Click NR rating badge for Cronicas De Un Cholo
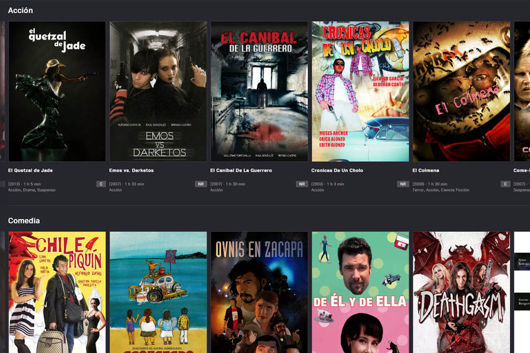This screenshot has width=530, height=353. coord(403,184)
